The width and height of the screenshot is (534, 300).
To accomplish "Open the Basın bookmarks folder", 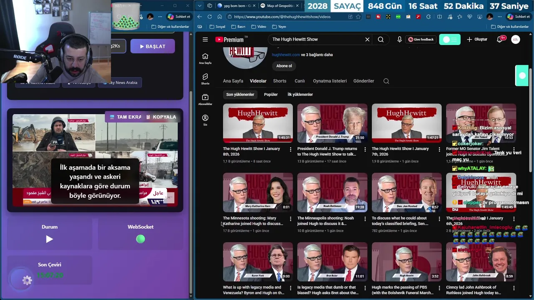I will click(238, 27).
